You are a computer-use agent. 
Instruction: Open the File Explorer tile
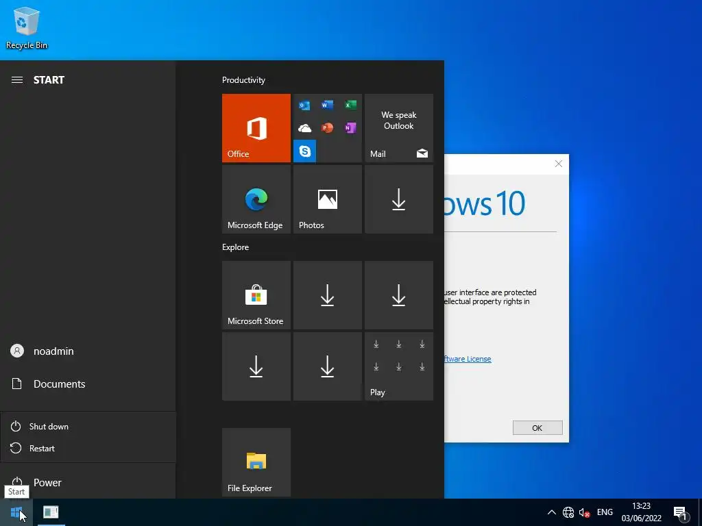pyautogui.click(x=256, y=462)
